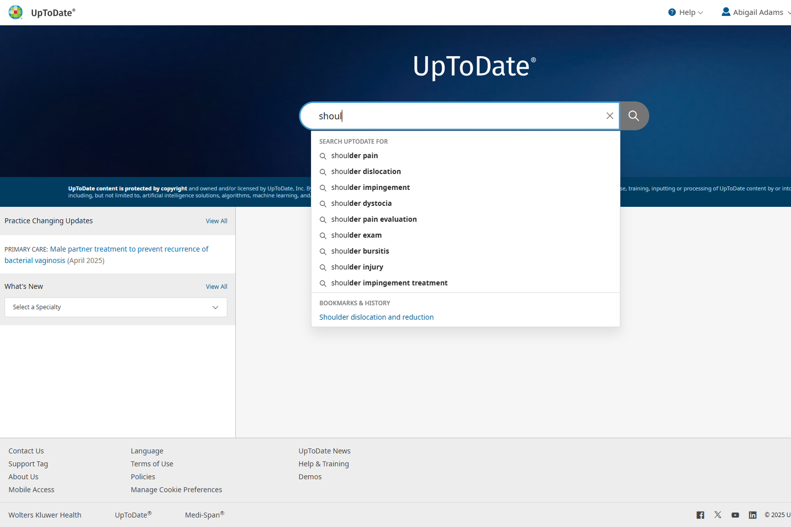Clear the search field with X icon
Viewport: 791px width, 527px height.
point(610,116)
